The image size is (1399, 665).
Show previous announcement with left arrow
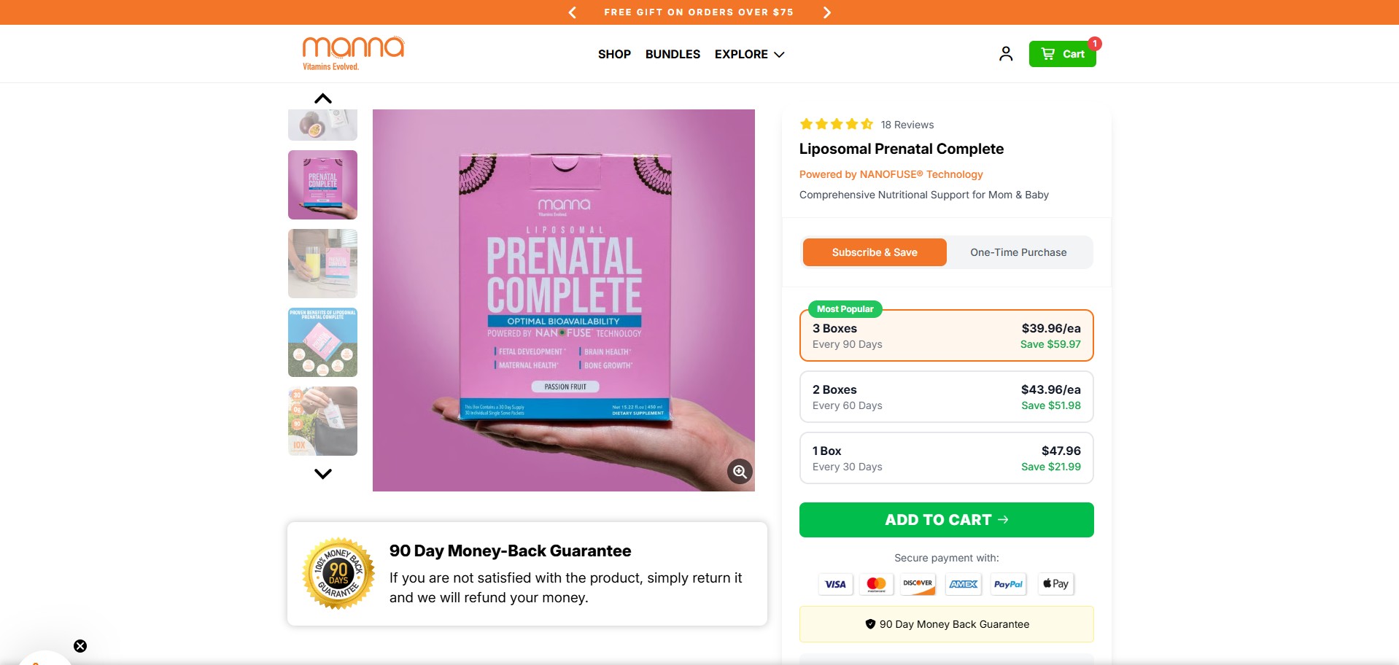573,12
